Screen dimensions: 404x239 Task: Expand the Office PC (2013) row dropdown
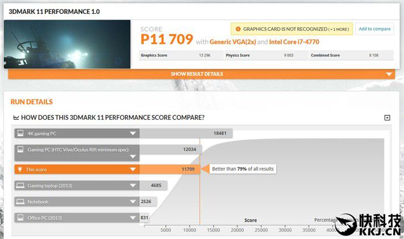133,217
